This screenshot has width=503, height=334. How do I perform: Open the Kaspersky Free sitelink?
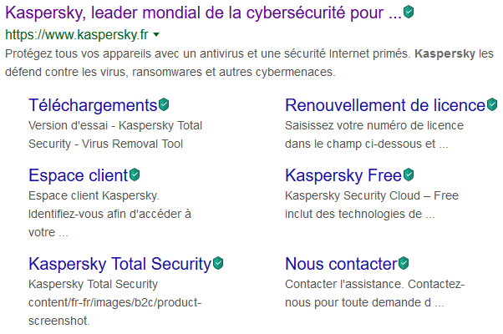(x=343, y=176)
